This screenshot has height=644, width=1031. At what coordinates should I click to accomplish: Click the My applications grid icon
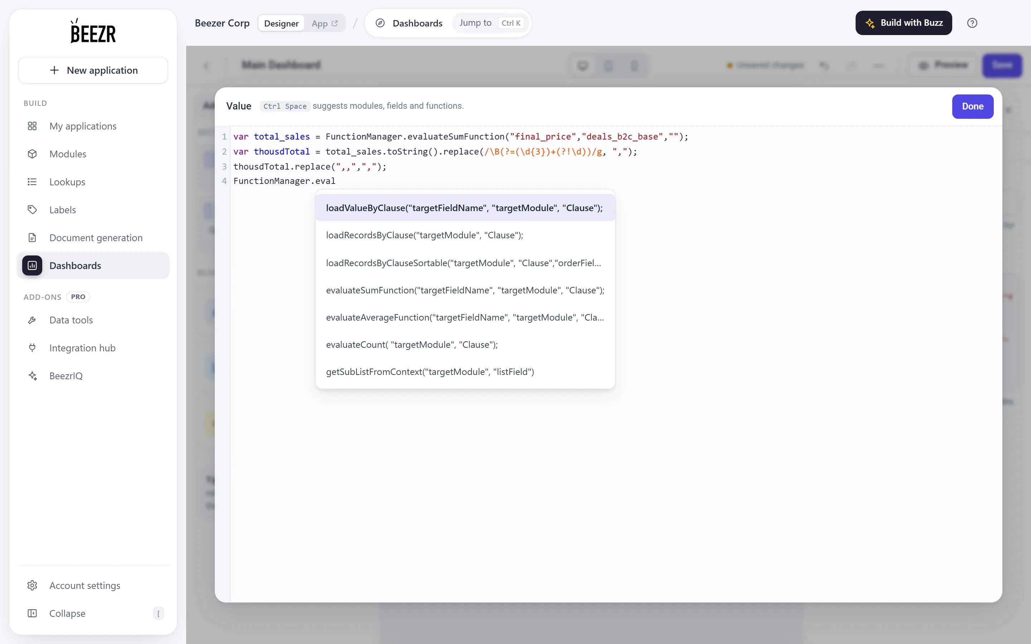32,126
